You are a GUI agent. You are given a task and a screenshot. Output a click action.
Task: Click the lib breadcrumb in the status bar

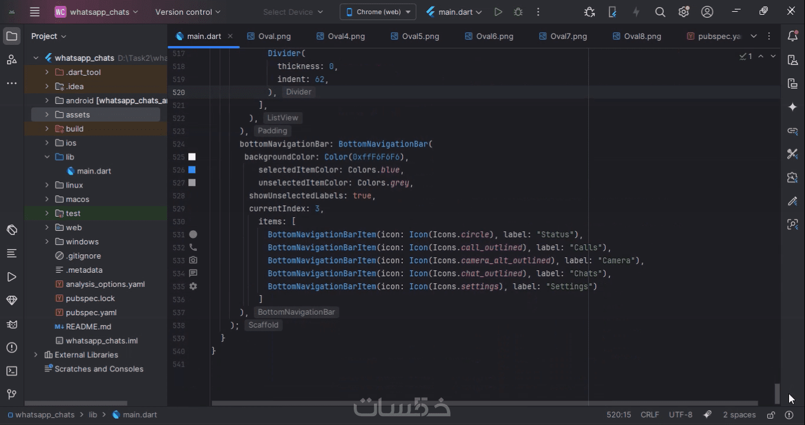click(x=93, y=415)
